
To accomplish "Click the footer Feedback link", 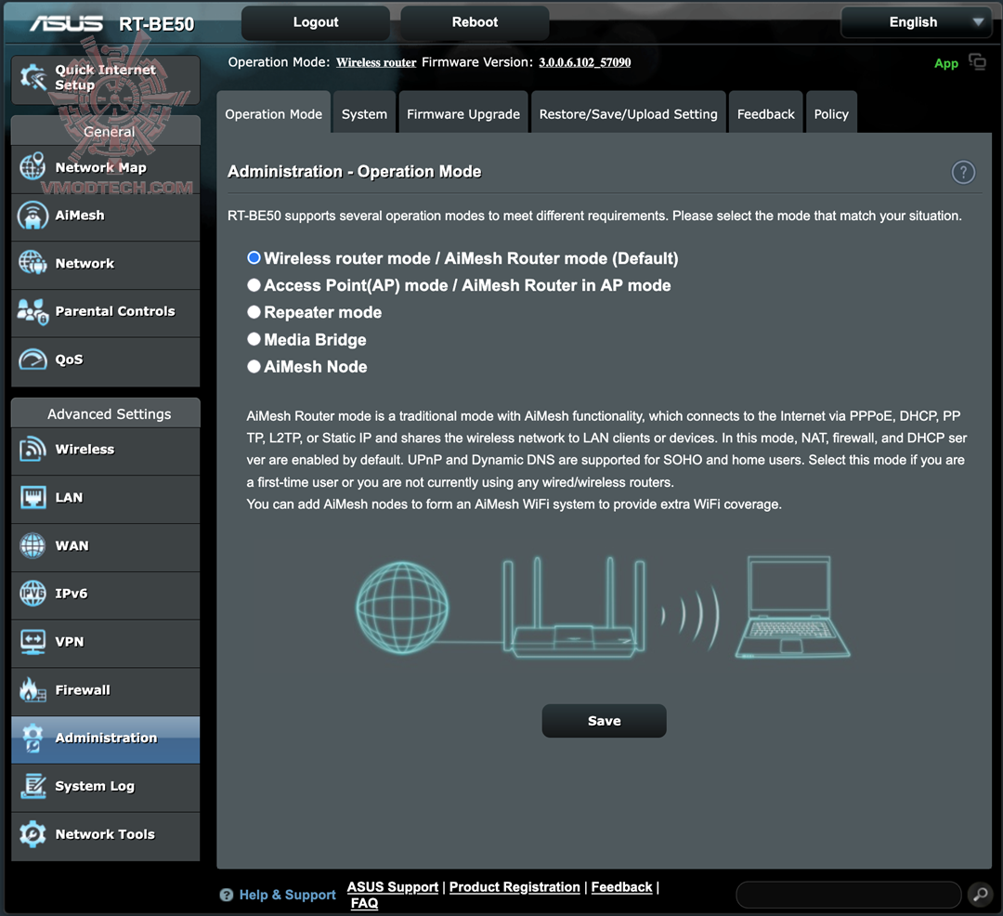I will point(621,887).
